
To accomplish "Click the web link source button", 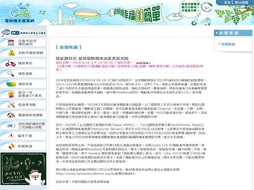I will 143,63.
